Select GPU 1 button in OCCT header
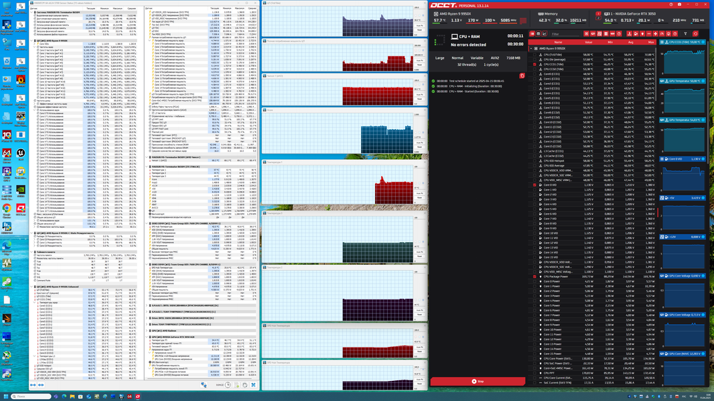This screenshot has height=401, width=714. [598, 13]
